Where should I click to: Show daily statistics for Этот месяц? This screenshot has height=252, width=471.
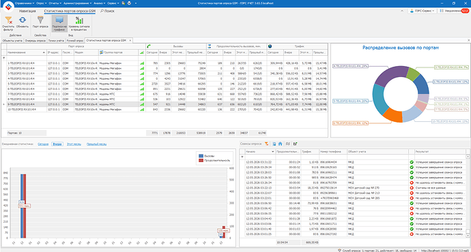point(74,144)
